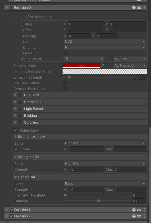The image size is (151, 223).
Task: Collapse the Audio Link Center Out foldout
Action: 15,177
